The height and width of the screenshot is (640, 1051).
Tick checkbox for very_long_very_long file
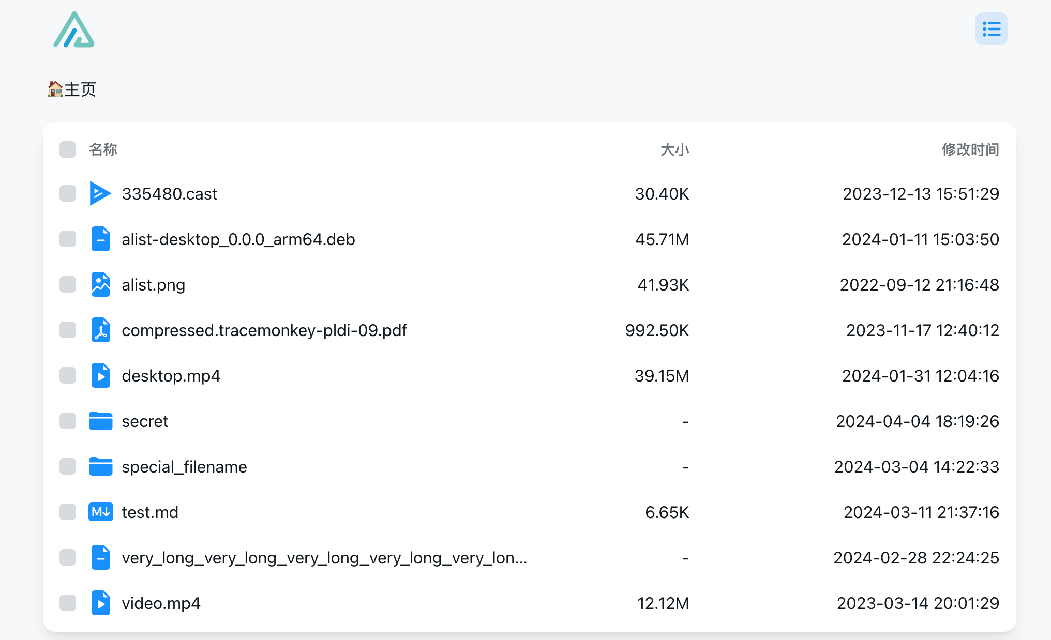(x=68, y=557)
